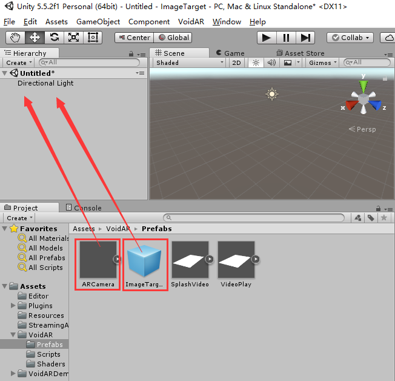Screen dimensions: 395x381
Task: Open Hierarchy Create dropdown
Action: click(19, 62)
